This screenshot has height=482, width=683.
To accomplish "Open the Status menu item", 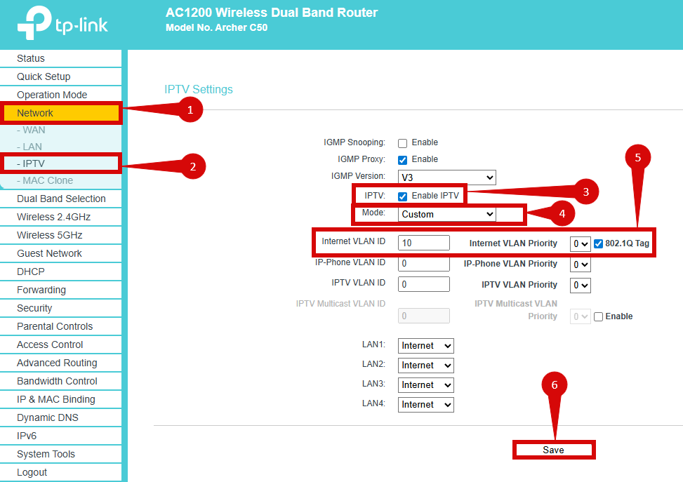I will tap(31, 58).
